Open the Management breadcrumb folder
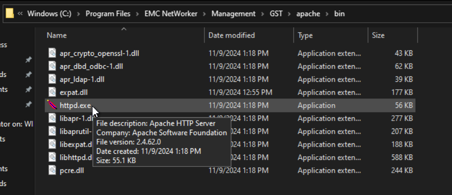 (x=233, y=14)
